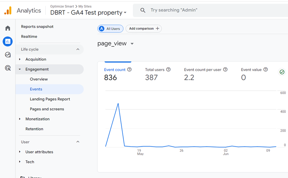The width and height of the screenshot is (288, 178).
Task: Expand the Tech tree arrow
Action: (20, 162)
